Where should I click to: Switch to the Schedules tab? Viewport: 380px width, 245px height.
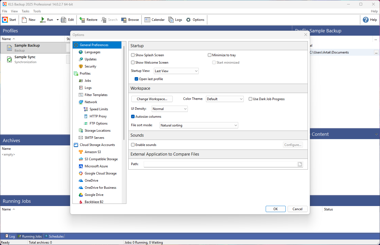[54, 236]
